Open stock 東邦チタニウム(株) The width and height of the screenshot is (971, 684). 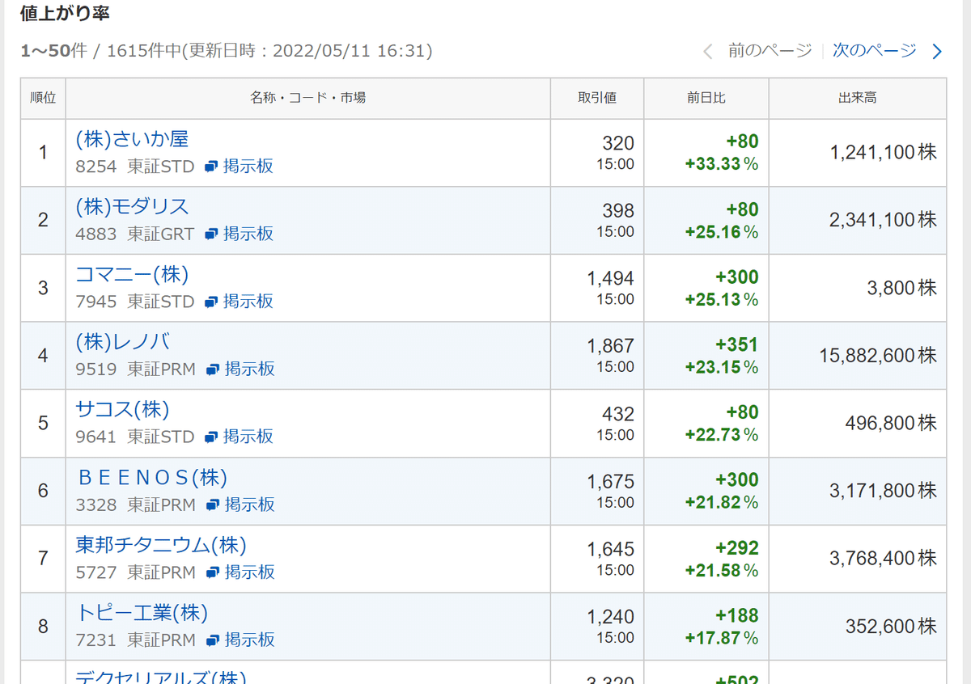[x=161, y=546]
